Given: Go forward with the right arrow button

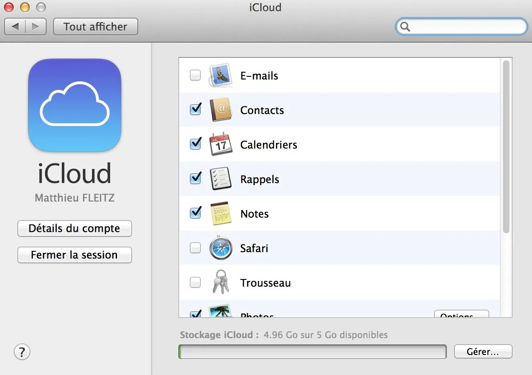Looking at the screenshot, I should point(36,26).
